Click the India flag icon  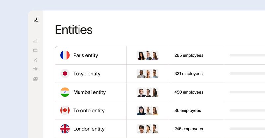click(65, 92)
